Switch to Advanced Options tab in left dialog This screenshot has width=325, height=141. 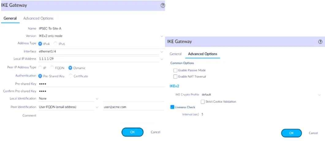tap(38, 18)
